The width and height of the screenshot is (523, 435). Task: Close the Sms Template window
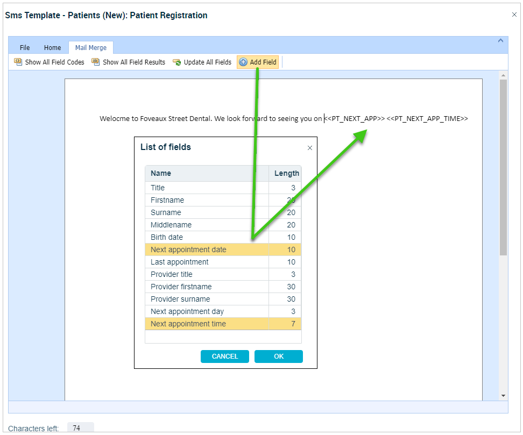pyautogui.click(x=514, y=15)
